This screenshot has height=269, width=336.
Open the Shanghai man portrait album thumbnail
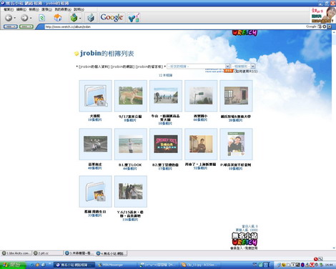click(201, 144)
